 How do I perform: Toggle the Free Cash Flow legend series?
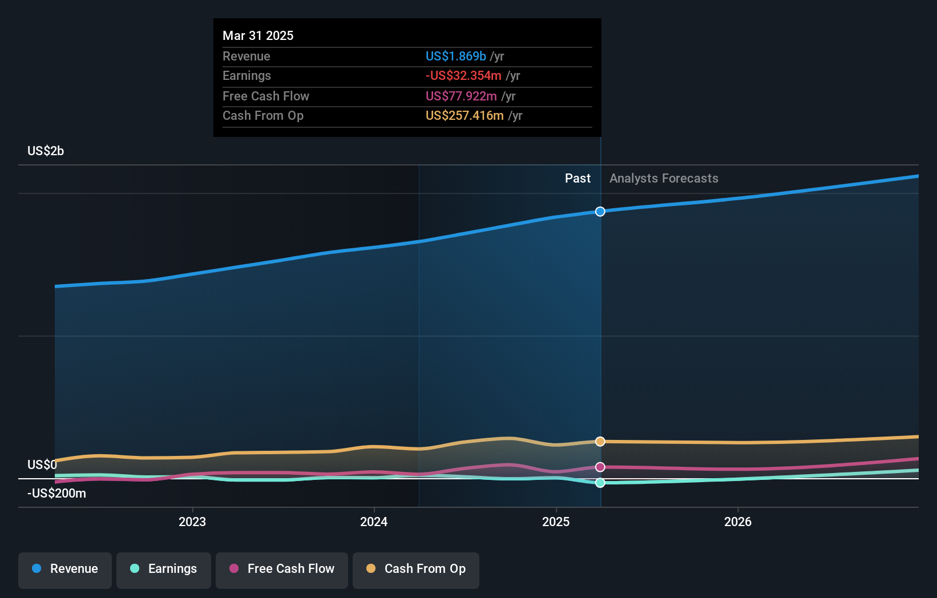tap(282, 570)
